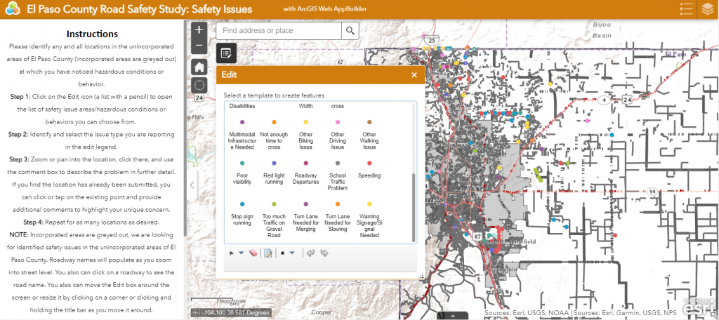This screenshot has height=320, width=719.
Task: Zoom out of the map
Action: 199,46
